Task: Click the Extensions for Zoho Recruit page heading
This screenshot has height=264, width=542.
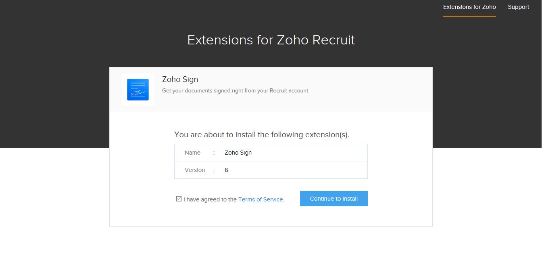Action: coord(271,40)
